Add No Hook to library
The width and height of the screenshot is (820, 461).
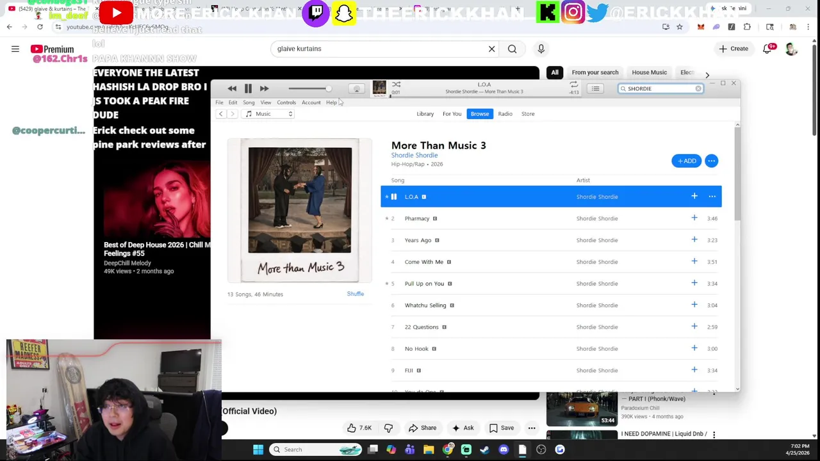[x=694, y=348]
